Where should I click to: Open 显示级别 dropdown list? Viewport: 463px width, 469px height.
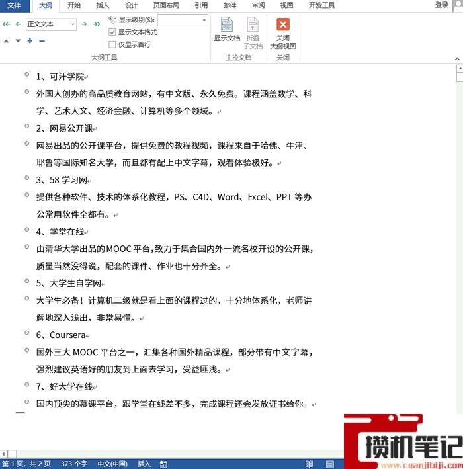[204, 20]
